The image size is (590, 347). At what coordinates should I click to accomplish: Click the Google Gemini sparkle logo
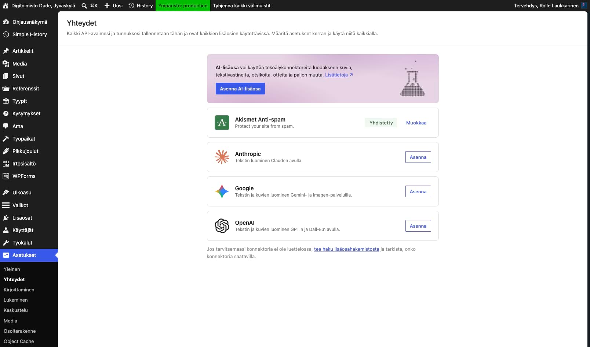coord(222,191)
